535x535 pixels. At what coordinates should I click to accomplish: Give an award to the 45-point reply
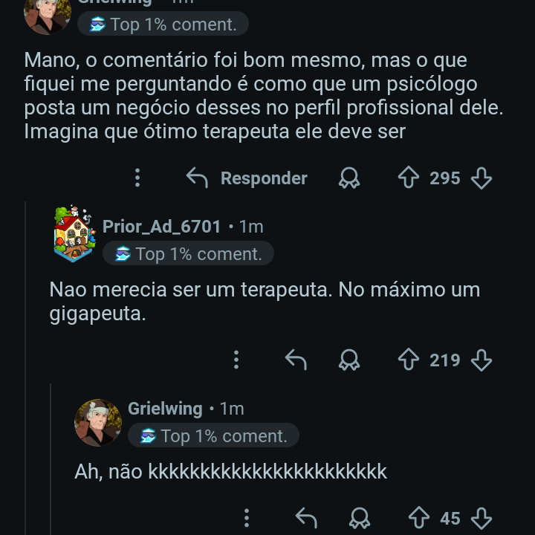360,518
